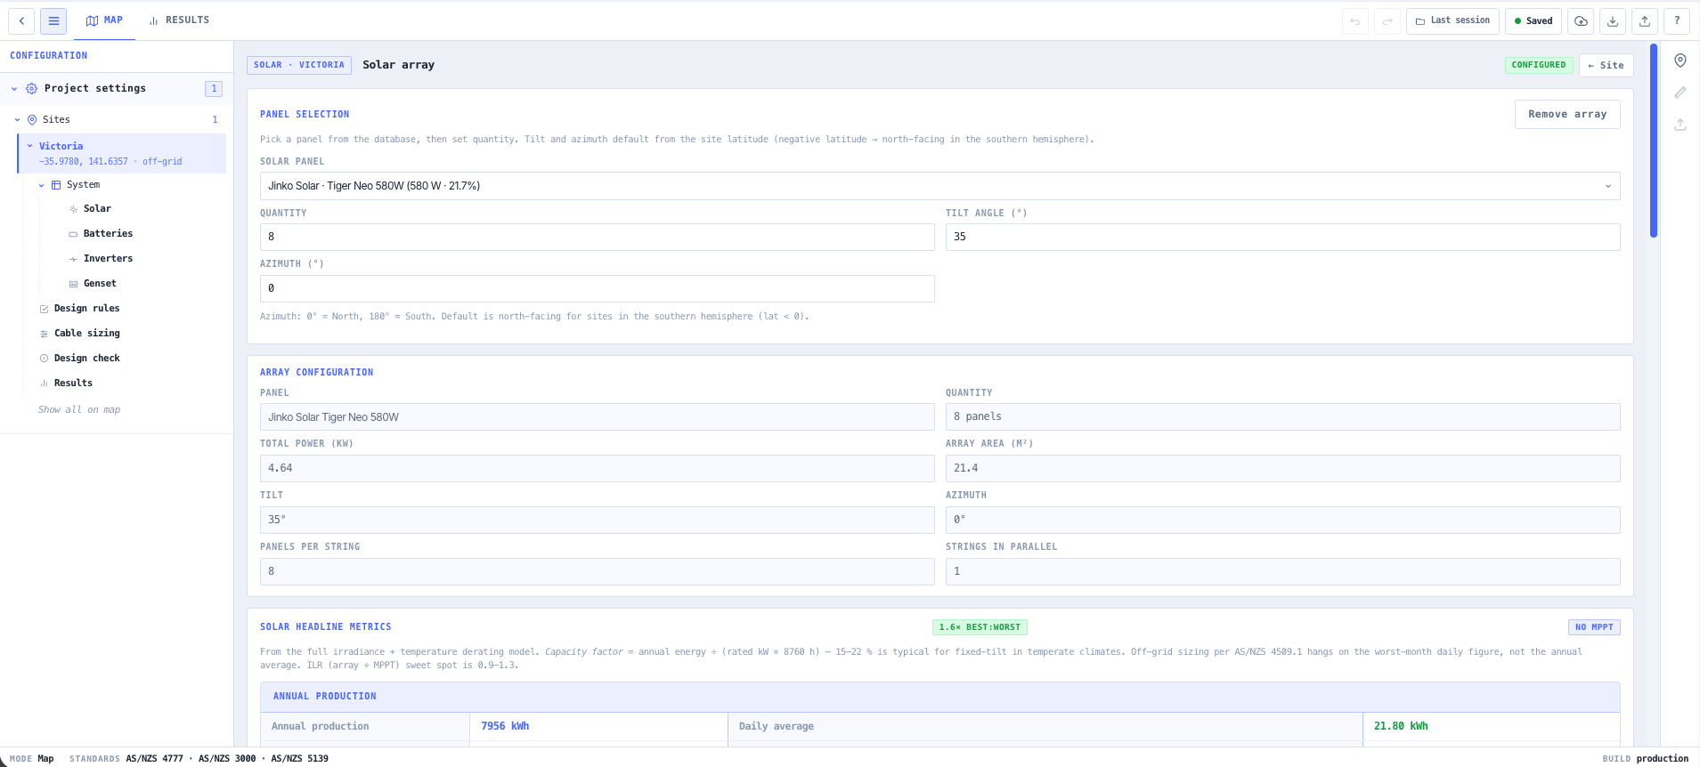1700x767 pixels.
Task: Click the table icon beside System
Action: pyautogui.click(x=56, y=185)
